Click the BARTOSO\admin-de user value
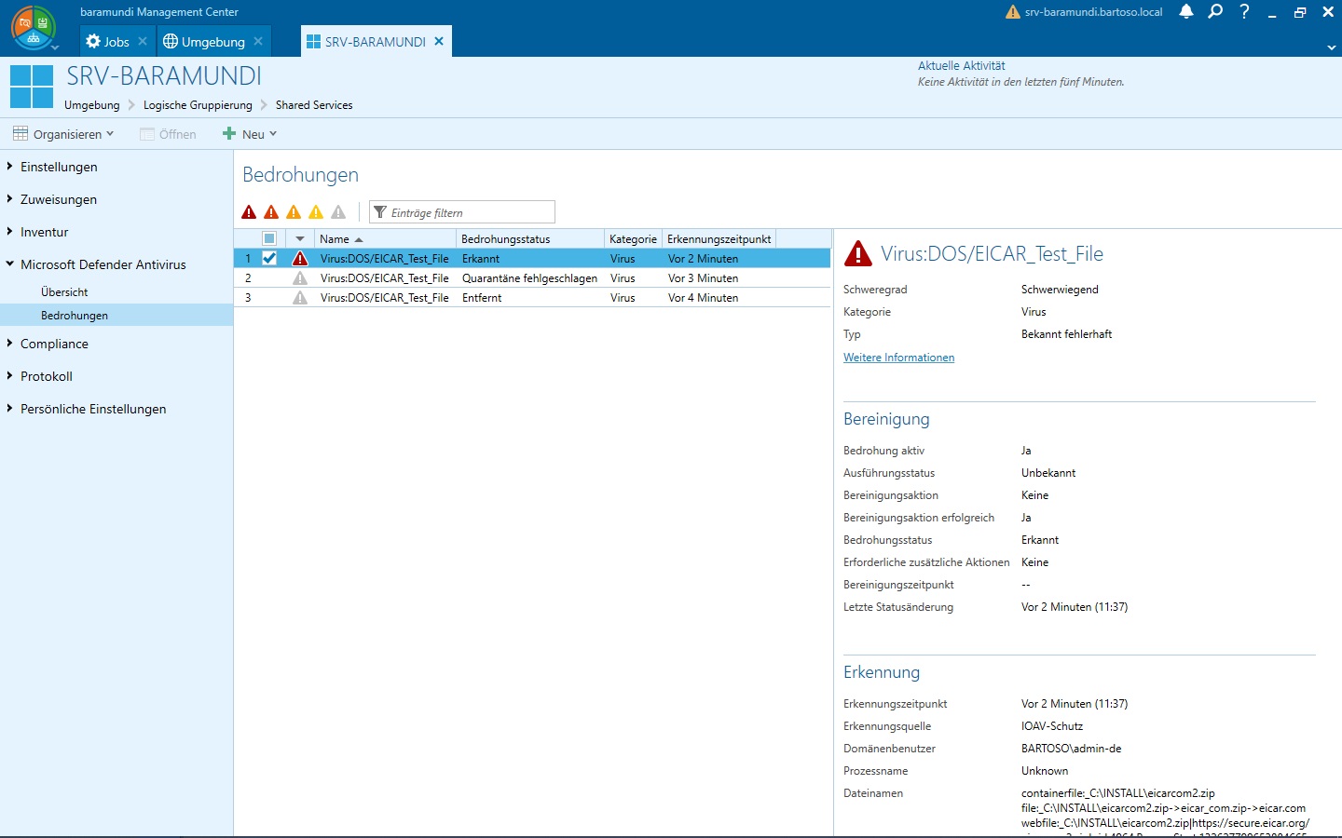The height and width of the screenshot is (838, 1342). pos(1071,749)
